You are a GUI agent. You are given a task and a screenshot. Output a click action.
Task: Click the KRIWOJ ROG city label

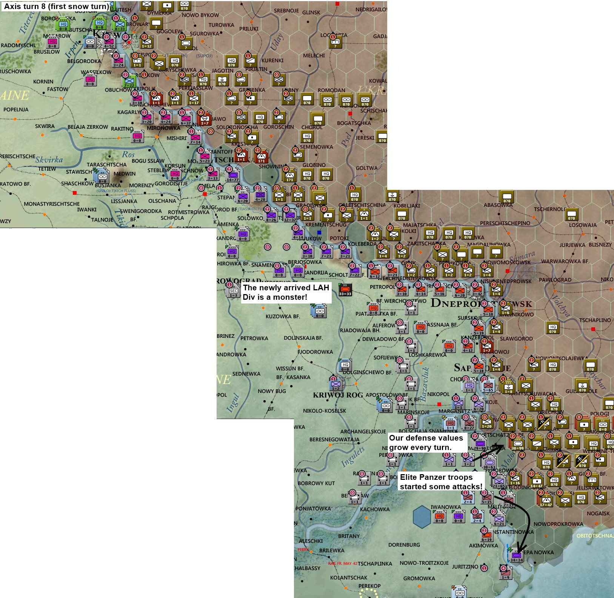(x=338, y=395)
